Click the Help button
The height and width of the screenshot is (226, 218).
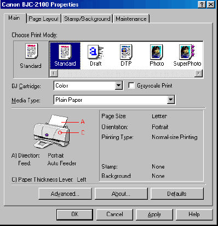[x=194, y=215]
